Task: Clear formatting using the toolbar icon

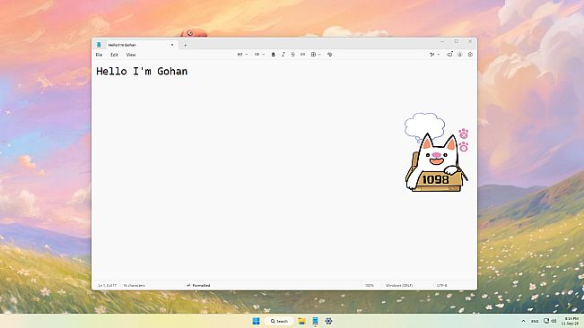Action: click(x=329, y=55)
